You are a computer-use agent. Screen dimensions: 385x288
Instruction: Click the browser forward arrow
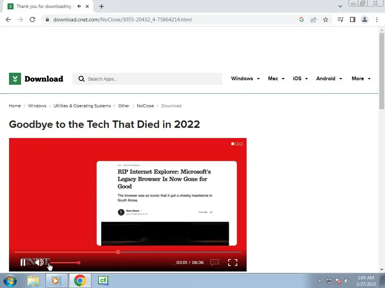(20, 19)
